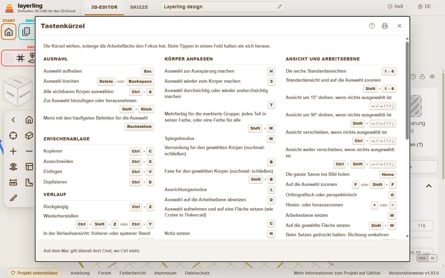Print the shortcuts with the printer icon
Viewport: 445px width, 278px height.
pyautogui.click(x=385, y=26)
